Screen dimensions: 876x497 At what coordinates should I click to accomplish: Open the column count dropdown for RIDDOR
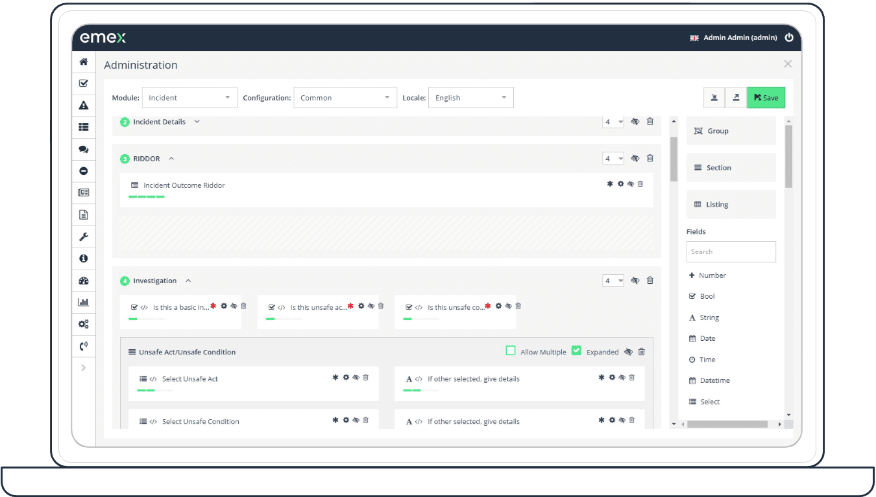click(x=613, y=158)
